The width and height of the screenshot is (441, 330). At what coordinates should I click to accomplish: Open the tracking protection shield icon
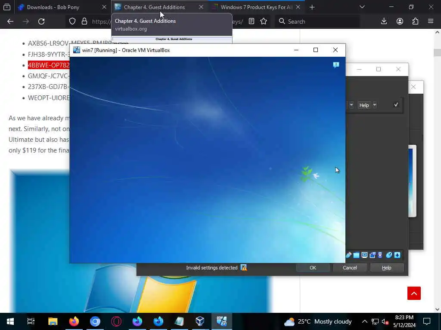pyautogui.click(x=72, y=21)
